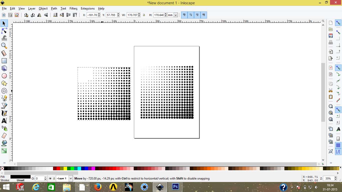342x192 pixels.
Task: Open the Path menu
Action: [54, 8]
